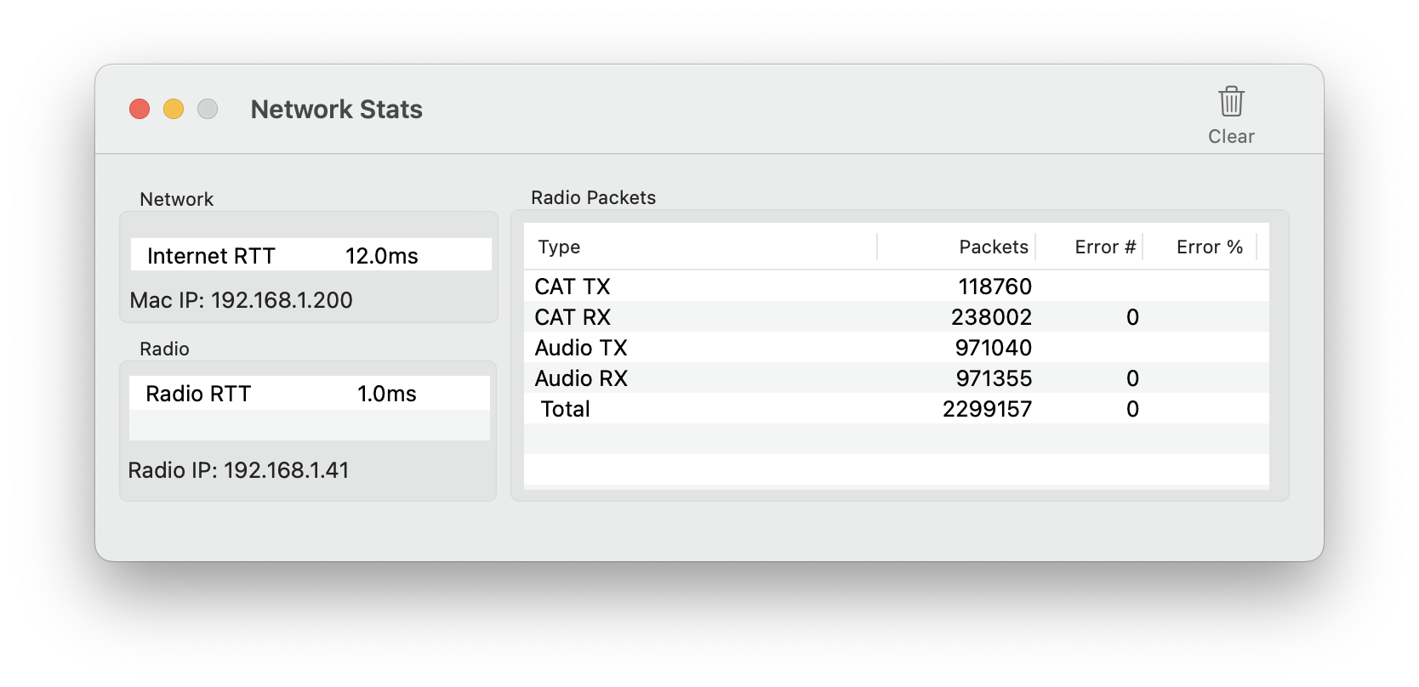Select the CAT RX row
Image resolution: width=1419 pixels, height=687 pixels.
[897, 317]
